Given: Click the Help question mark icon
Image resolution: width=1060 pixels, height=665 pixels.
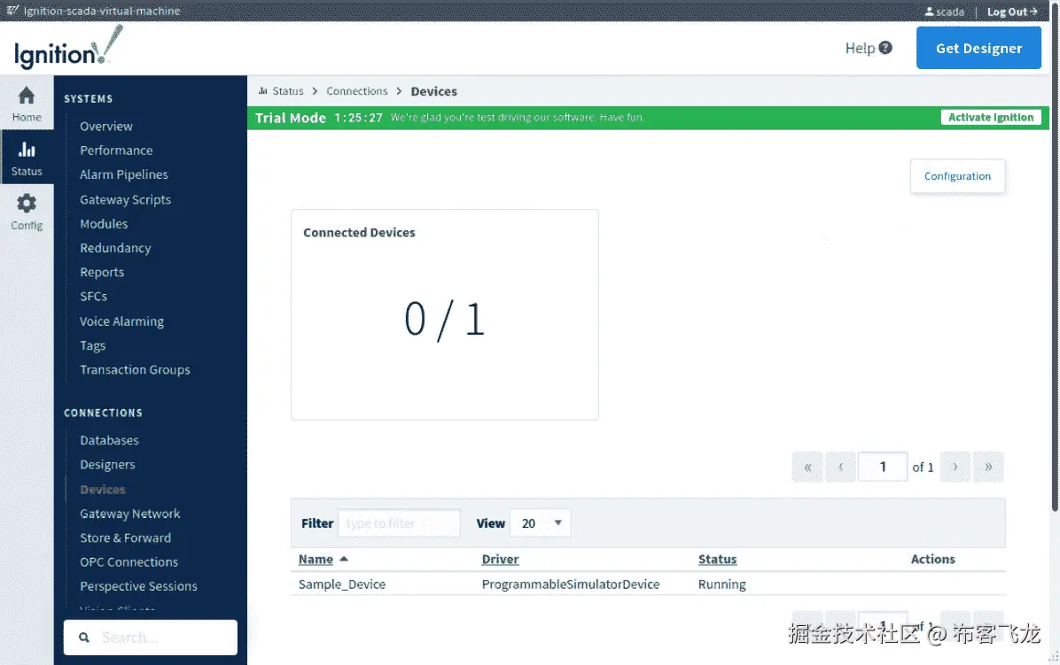Looking at the screenshot, I should (x=885, y=48).
